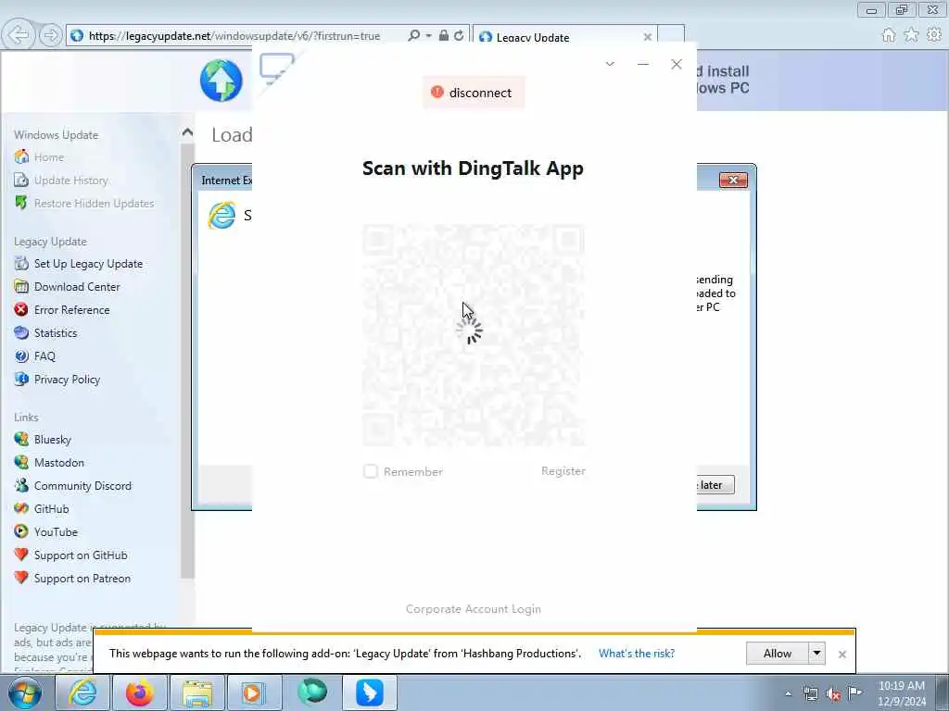This screenshot has height=711, width=949.
Task: Click the browser Forward button
Action: pyautogui.click(x=51, y=35)
